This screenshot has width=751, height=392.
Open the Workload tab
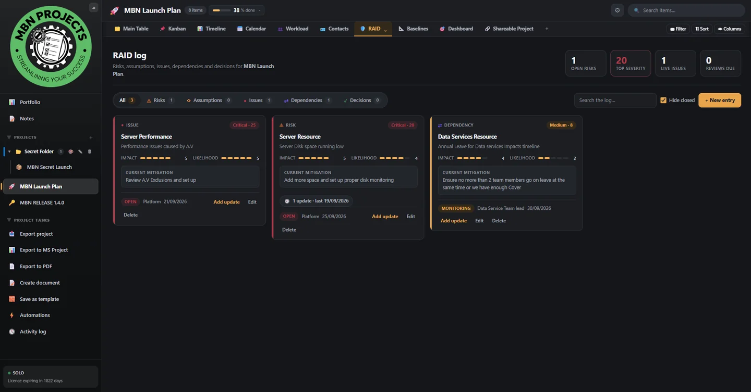293,29
